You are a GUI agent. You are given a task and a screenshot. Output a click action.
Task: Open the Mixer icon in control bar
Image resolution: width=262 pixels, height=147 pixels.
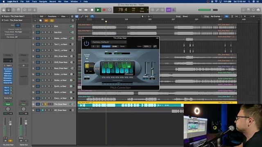pos(29,10)
